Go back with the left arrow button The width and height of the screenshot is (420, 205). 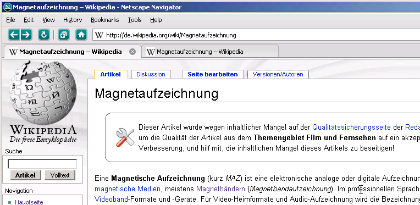click(14, 35)
